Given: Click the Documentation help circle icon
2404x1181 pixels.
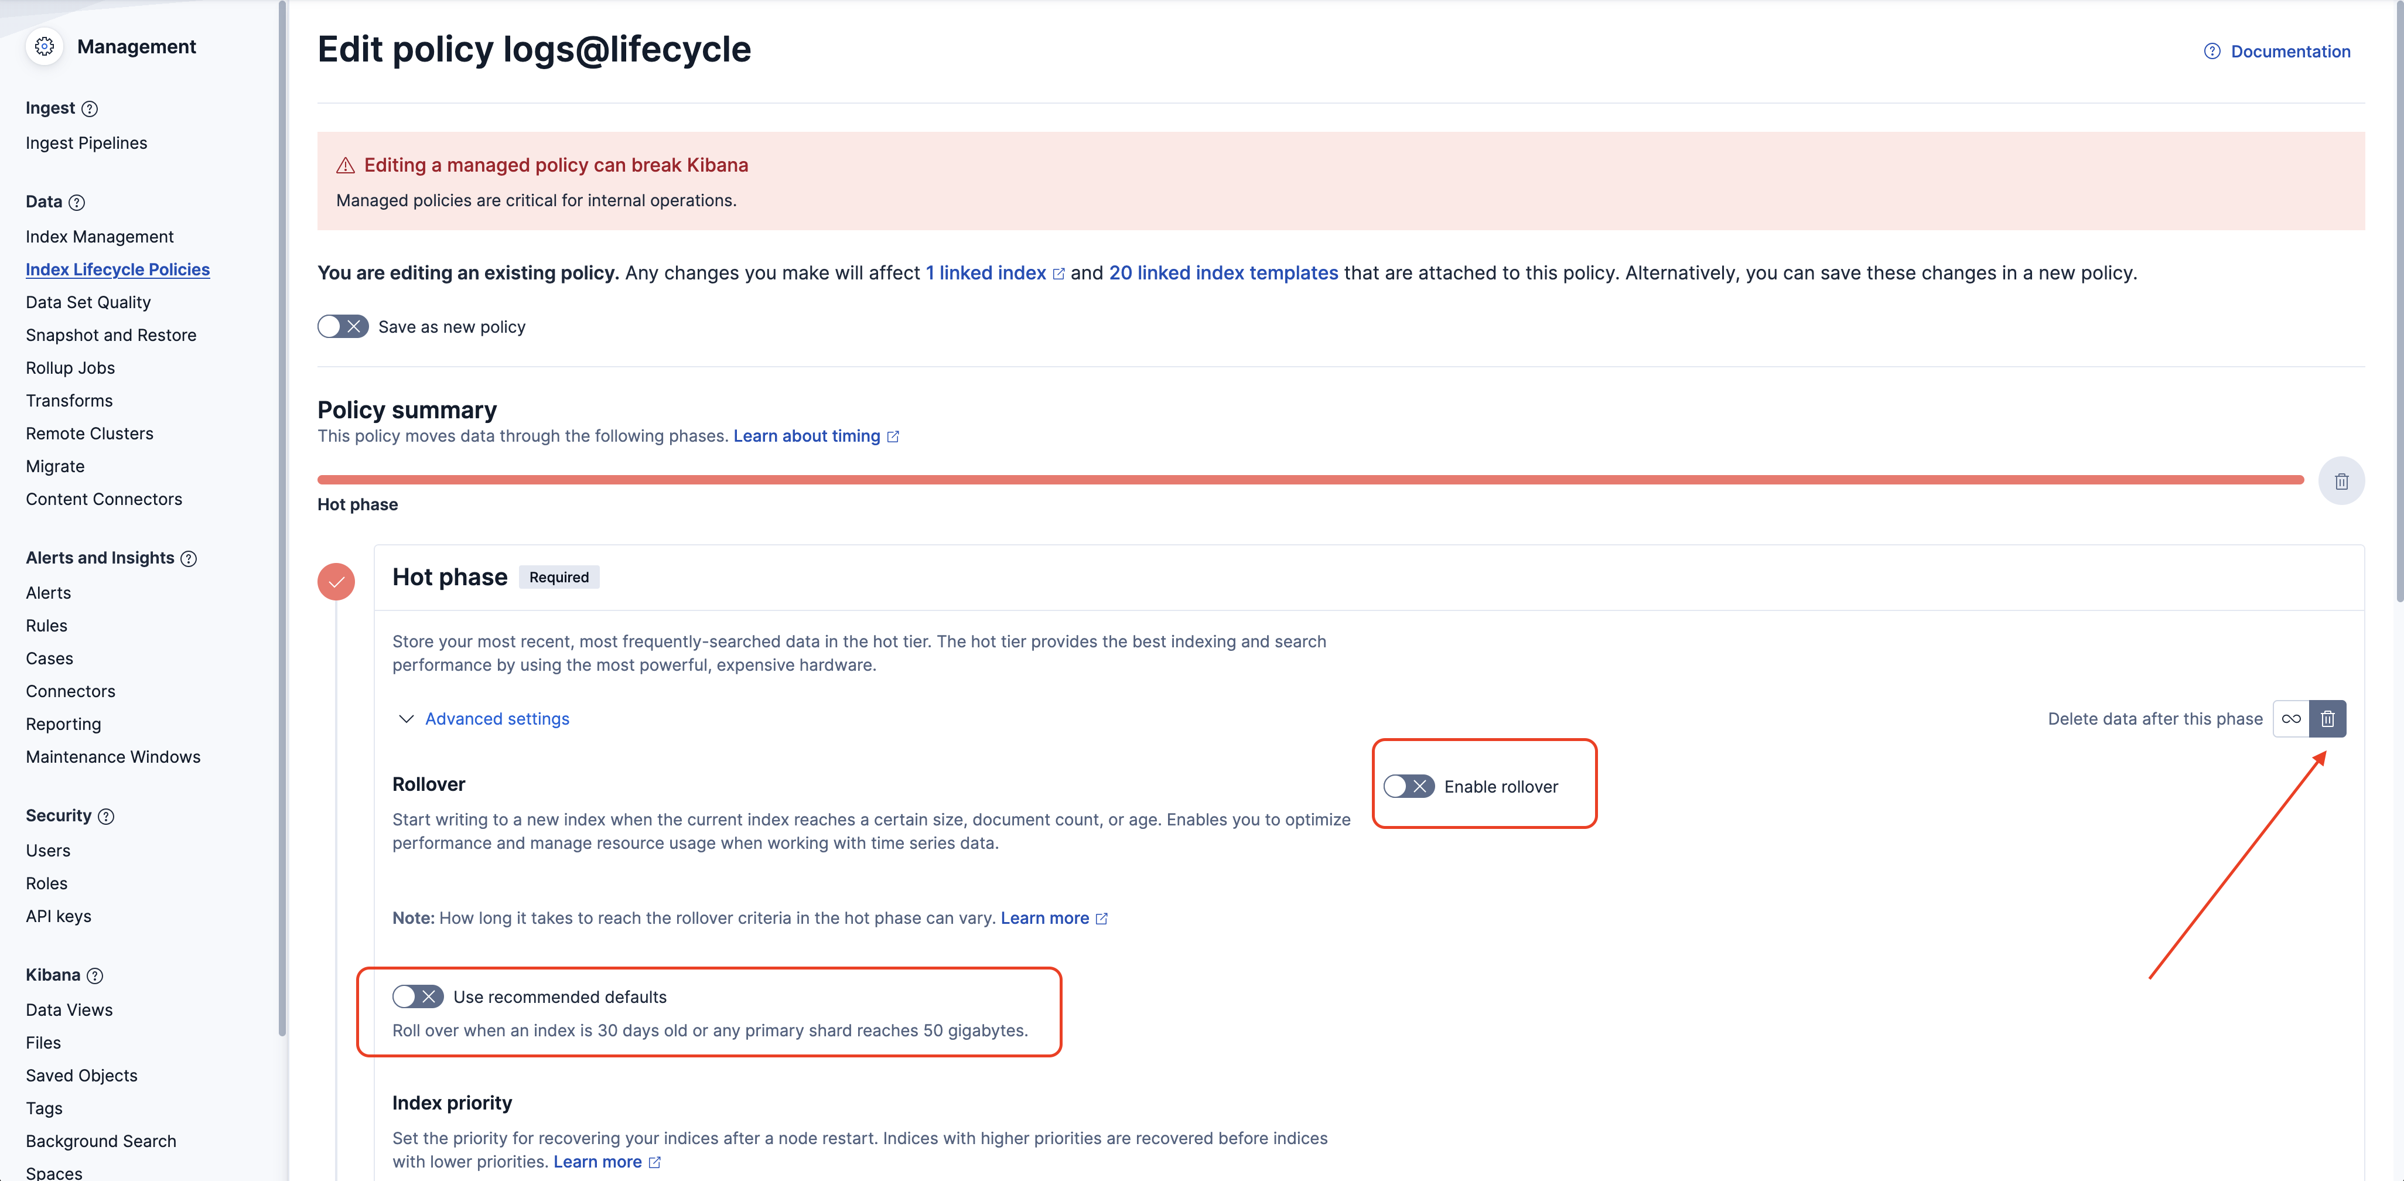Looking at the screenshot, I should click(2212, 52).
